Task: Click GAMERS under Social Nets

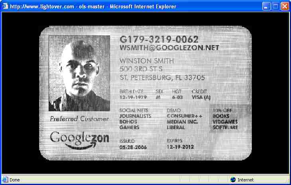Action: (129, 128)
